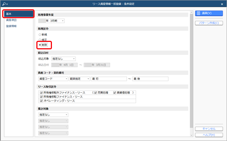Toggle the 売買処理 checkbox
This screenshot has height=141, width=227.
[95, 93]
